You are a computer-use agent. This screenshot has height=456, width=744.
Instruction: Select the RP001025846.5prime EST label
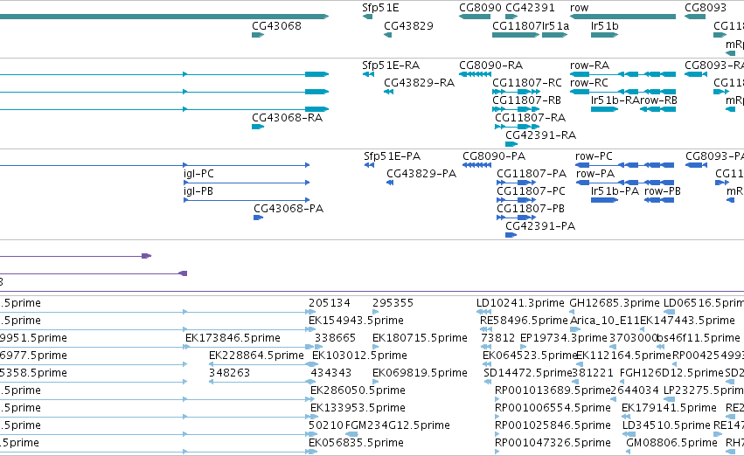click(x=553, y=425)
